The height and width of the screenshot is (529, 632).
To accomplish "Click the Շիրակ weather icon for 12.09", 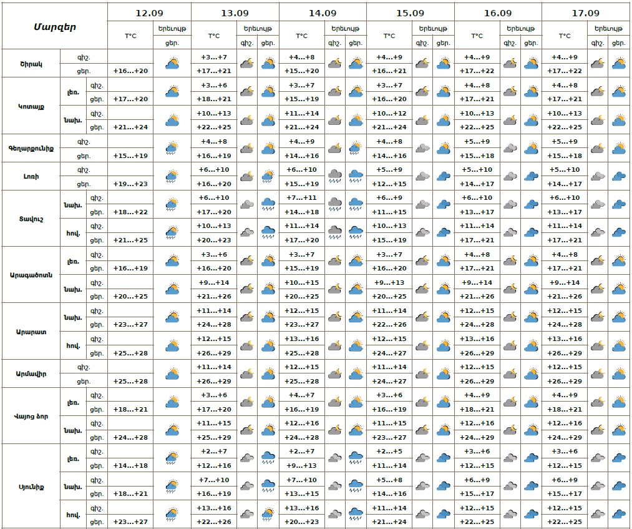I will pos(172,64).
